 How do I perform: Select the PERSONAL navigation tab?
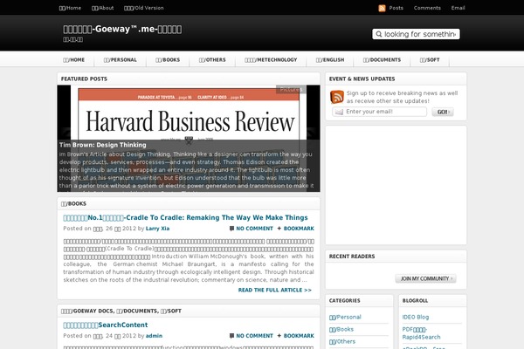click(120, 60)
